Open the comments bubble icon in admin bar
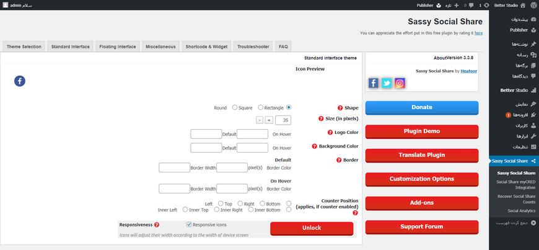539x250 pixels. 471,5
